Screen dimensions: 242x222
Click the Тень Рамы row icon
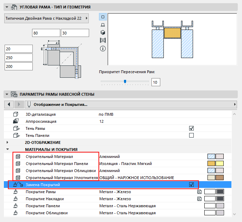point(17,128)
